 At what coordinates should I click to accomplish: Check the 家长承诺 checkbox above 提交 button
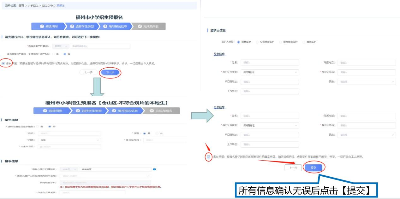pyautogui.click(x=208, y=156)
